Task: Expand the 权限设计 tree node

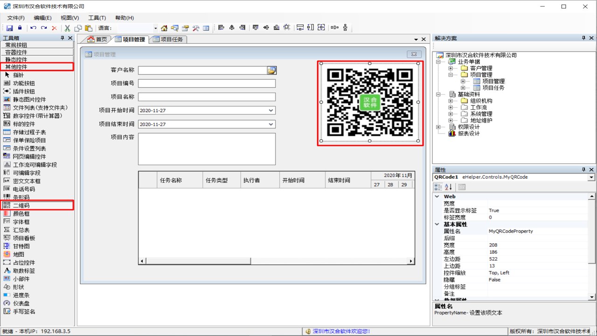Action: click(x=438, y=127)
